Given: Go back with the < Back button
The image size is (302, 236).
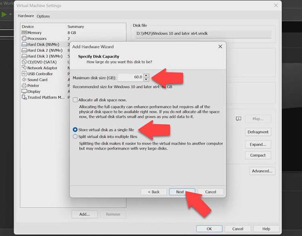Looking at the screenshot, I should coord(153,192).
